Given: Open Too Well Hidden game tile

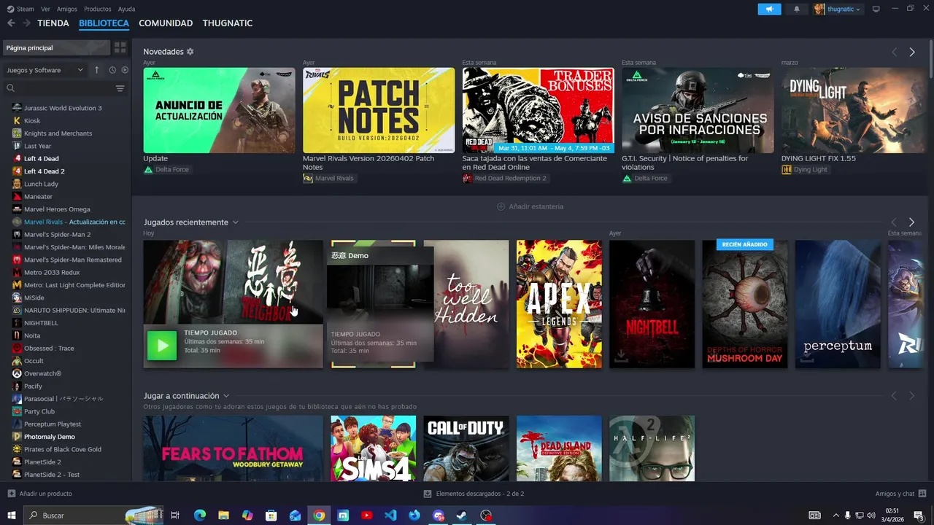Looking at the screenshot, I should coord(471,304).
